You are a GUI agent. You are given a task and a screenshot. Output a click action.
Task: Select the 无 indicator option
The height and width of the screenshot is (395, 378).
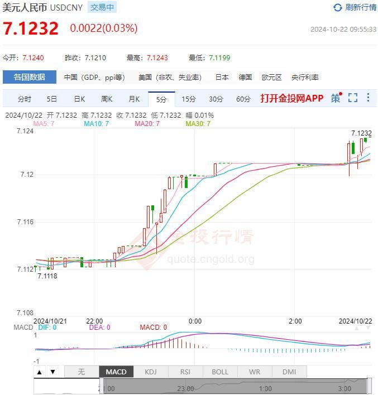tap(82, 372)
